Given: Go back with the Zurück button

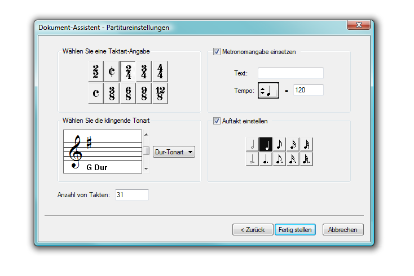Looking at the screenshot, I should pos(253,230).
